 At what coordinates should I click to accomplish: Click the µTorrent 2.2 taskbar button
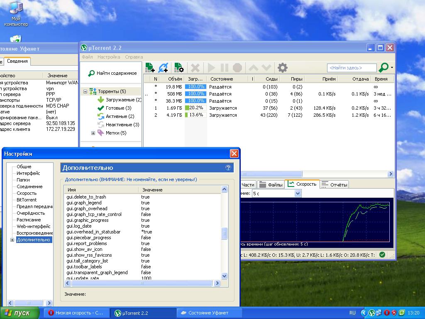(x=143, y=313)
